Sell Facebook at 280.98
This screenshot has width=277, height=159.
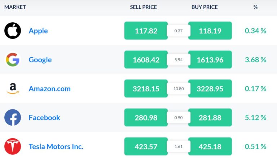146,117
